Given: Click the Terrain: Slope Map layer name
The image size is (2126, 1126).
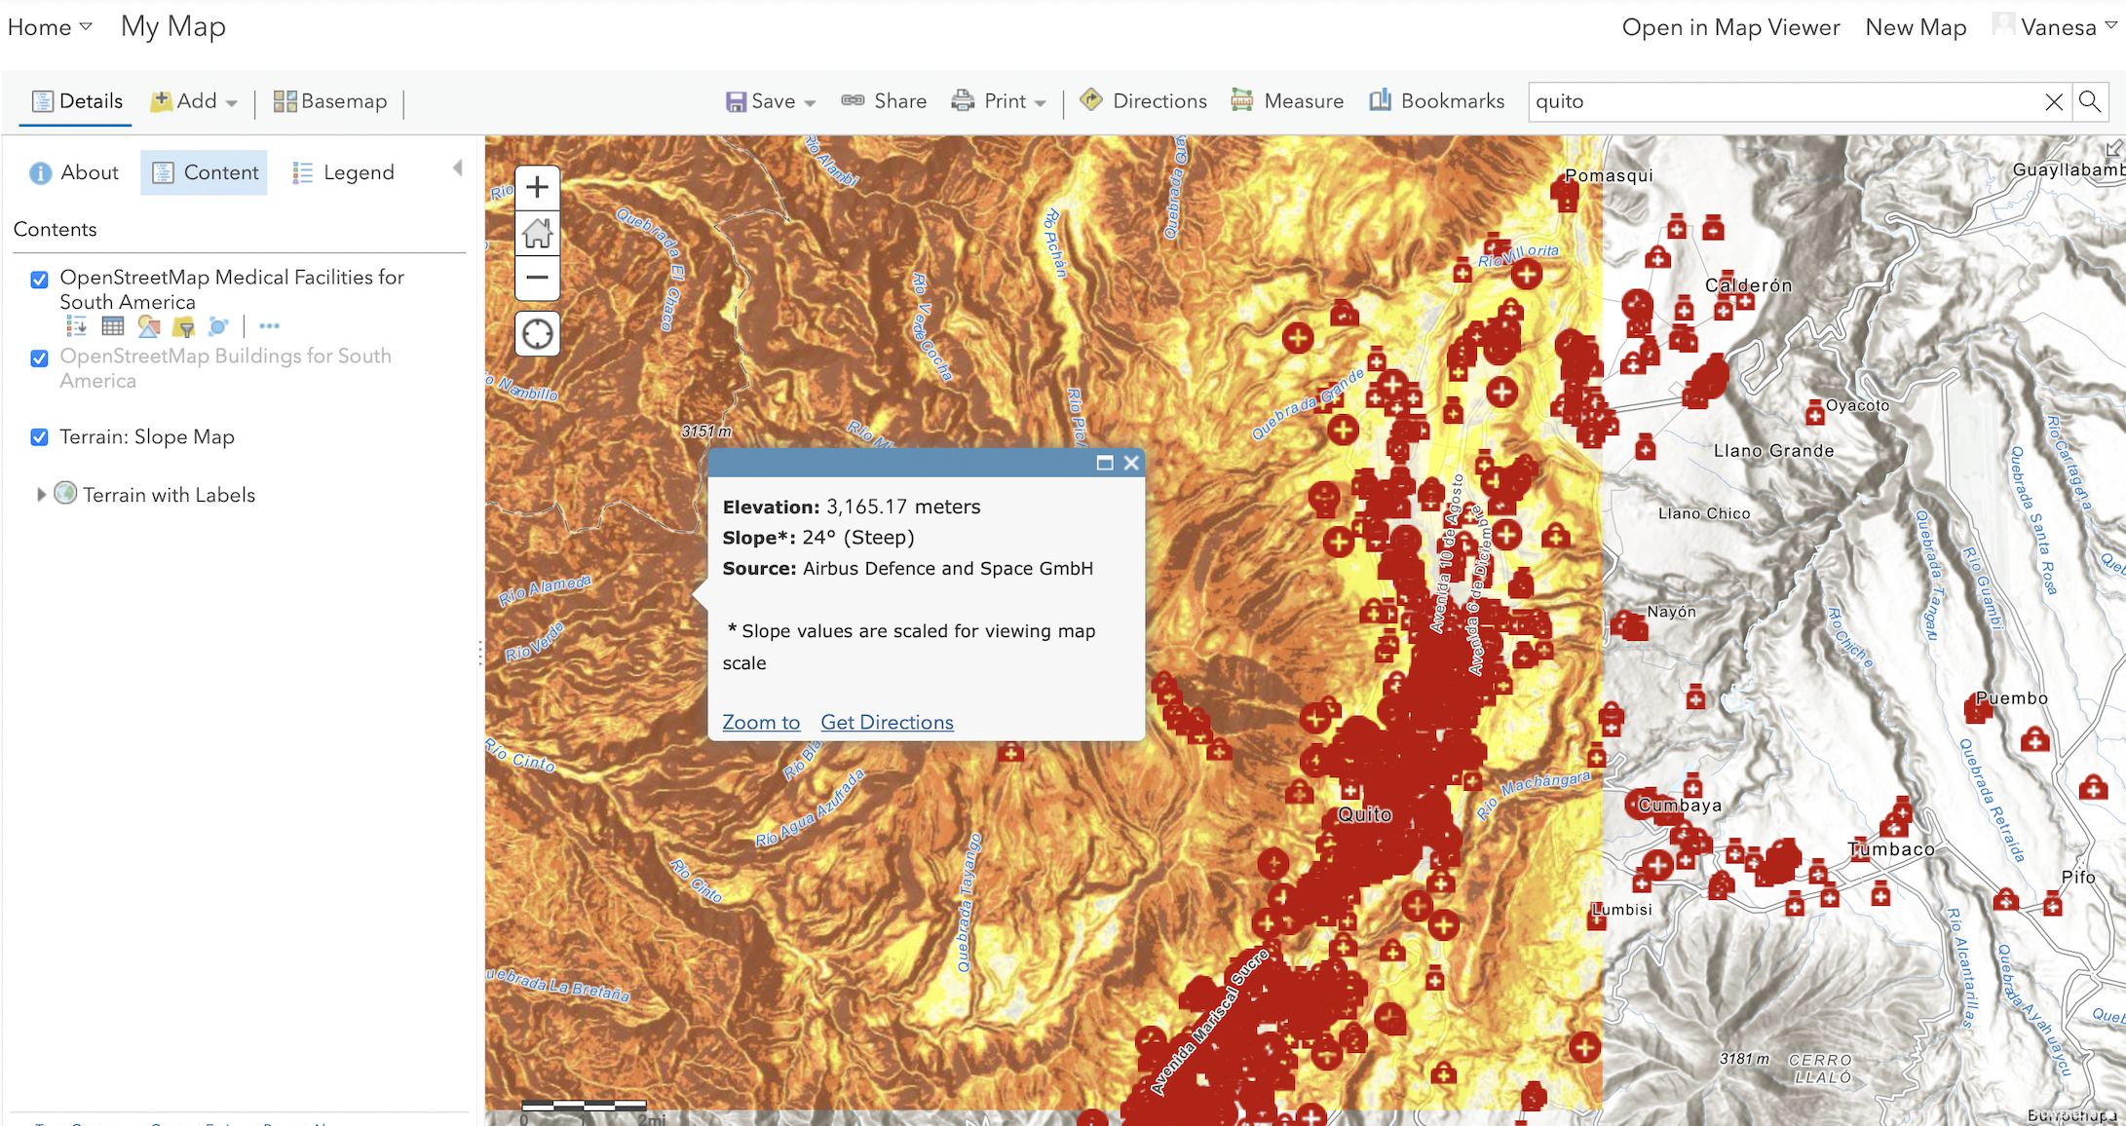Looking at the screenshot, I should [147, 436].
